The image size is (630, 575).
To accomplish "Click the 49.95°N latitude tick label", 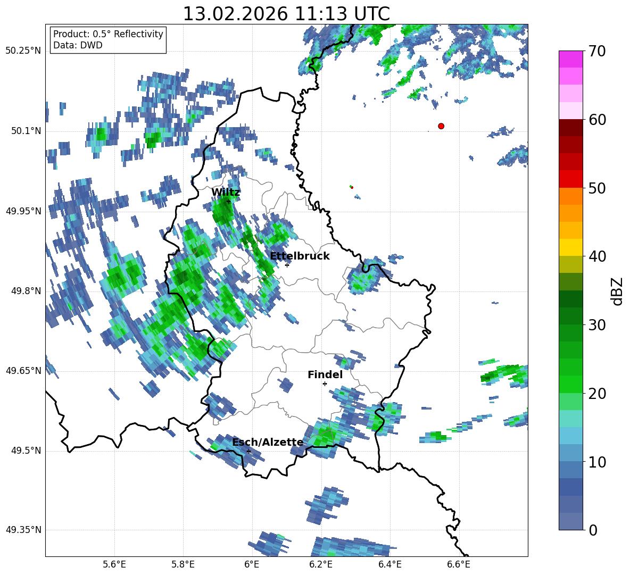I will click(23, 211).
